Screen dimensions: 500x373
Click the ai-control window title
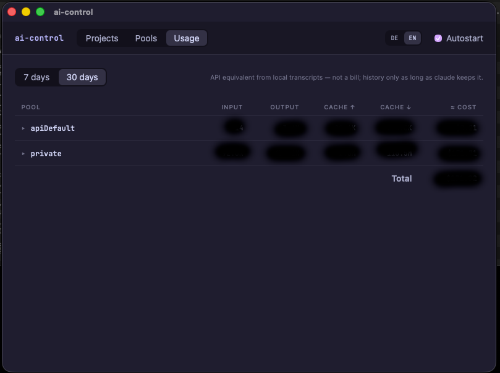pyautogui.click(x=74, y=12)
